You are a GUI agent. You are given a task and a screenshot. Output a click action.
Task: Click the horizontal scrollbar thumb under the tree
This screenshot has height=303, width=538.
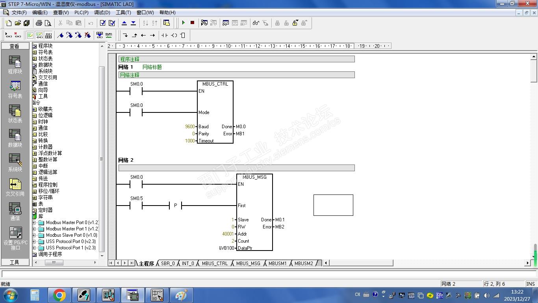(54, 262)
